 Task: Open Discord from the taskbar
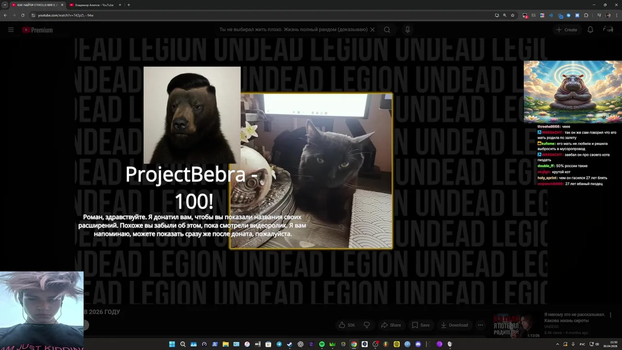click(418, 345)
